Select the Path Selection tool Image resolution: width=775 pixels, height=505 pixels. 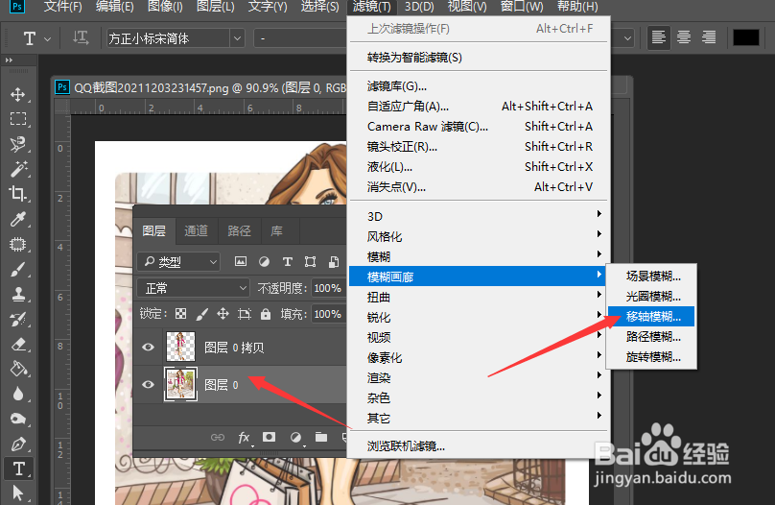(18, 493)
